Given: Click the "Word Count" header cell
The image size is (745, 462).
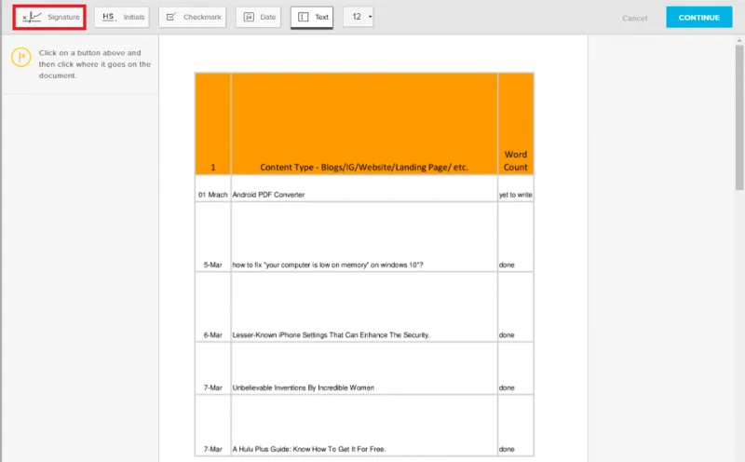Looking at the screenshot, I should tap(515, 160).
